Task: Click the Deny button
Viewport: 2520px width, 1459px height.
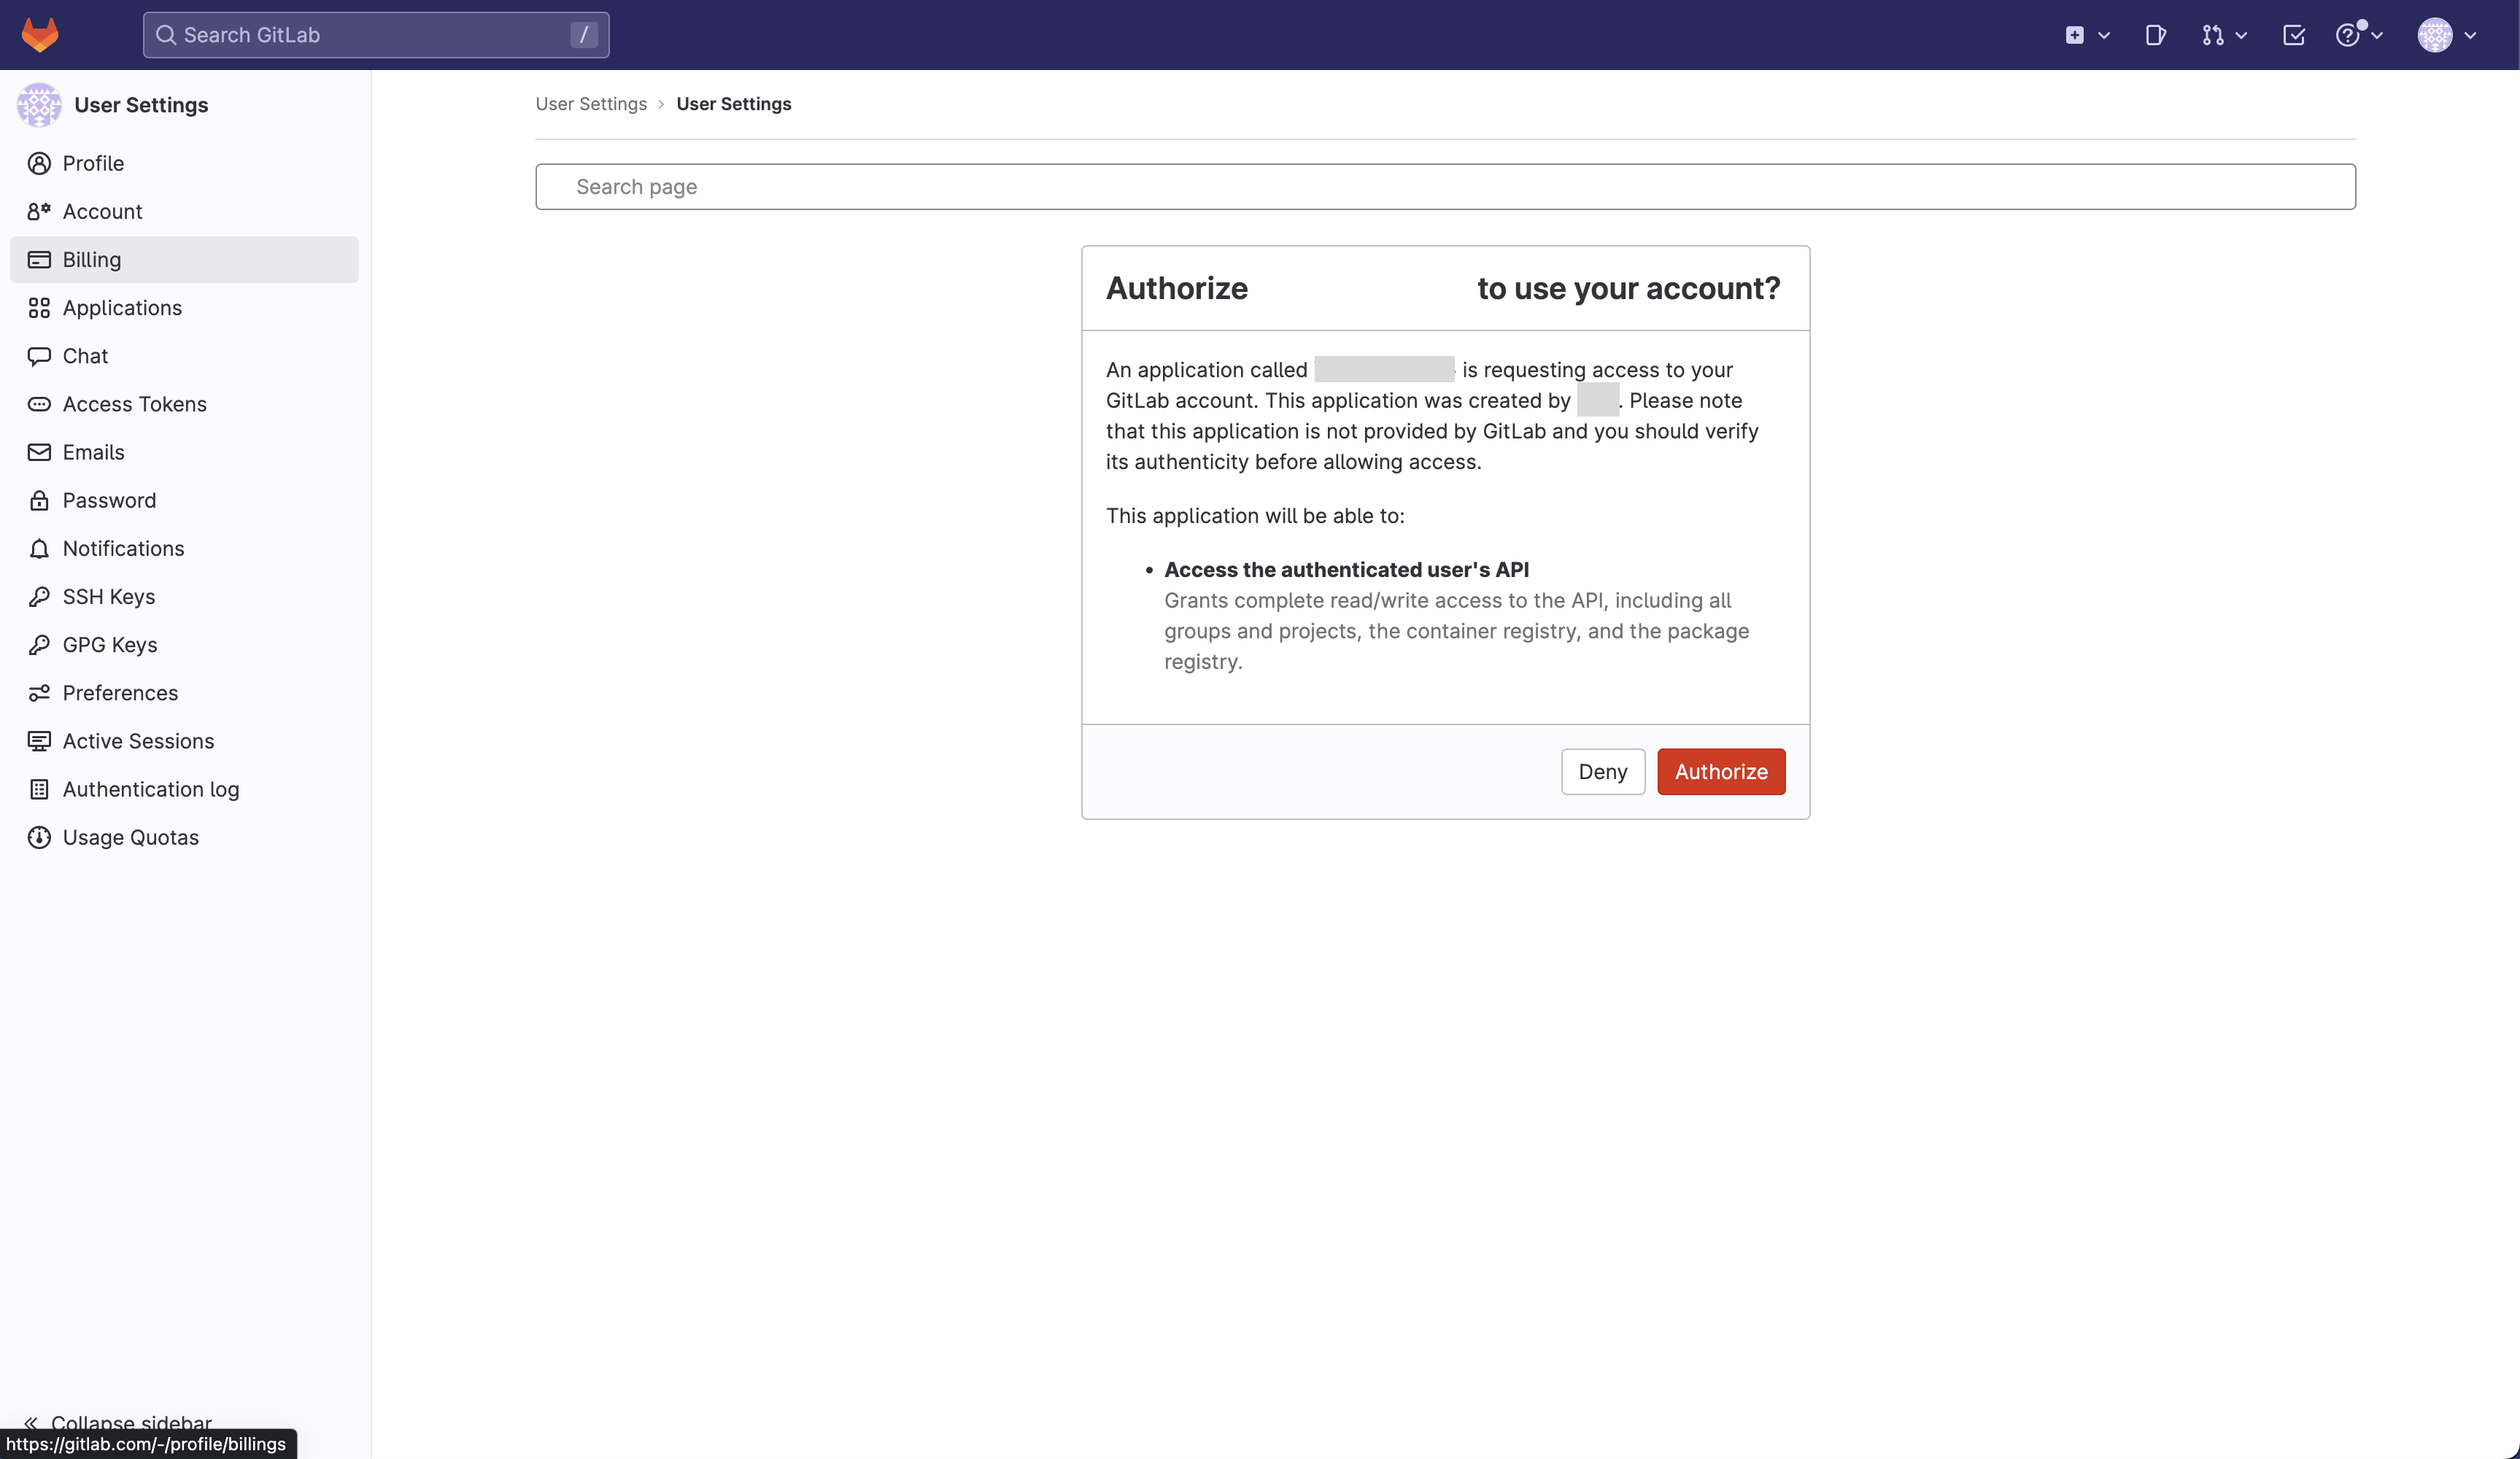Action: [x=1602, y=771]
